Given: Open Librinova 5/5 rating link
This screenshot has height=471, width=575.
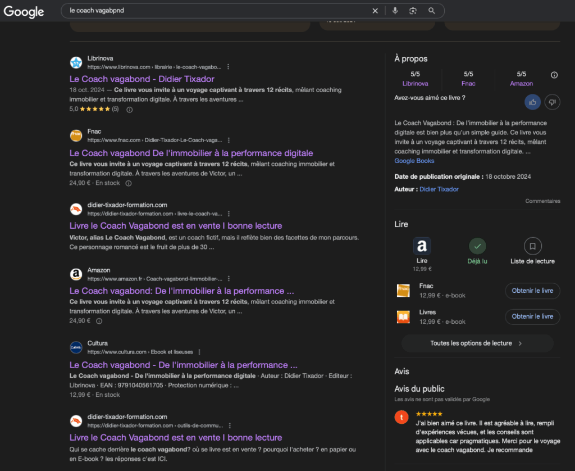Looking at the screenshot, I should 415,79.
